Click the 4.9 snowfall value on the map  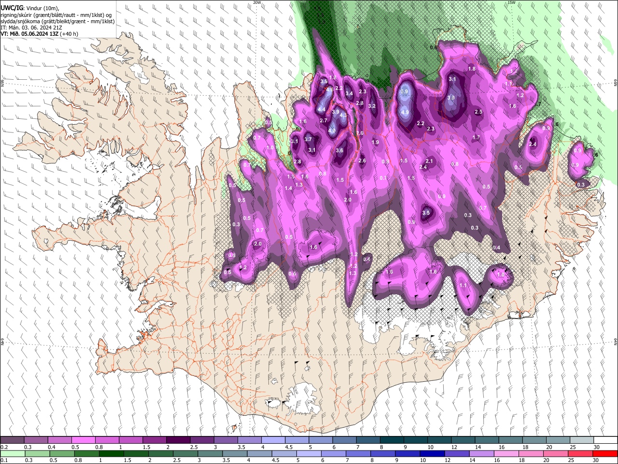tap(405, 112)
